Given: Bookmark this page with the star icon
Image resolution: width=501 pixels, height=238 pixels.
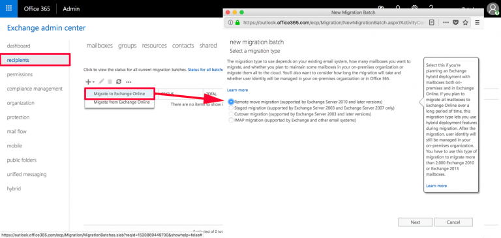Looking at the screenshot, I should pos(466,23).
